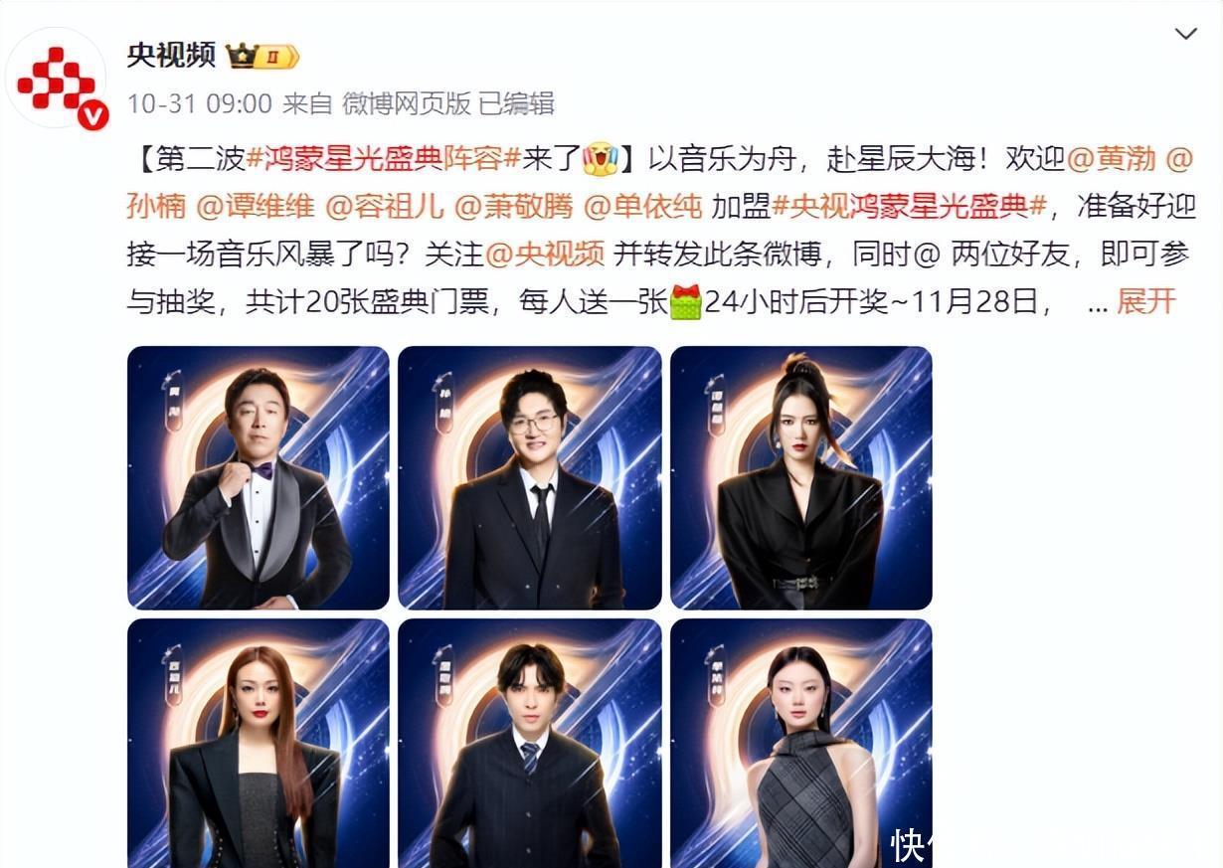Open the 央视频 profile avatar
Screen dimensions: 1223x868
point(56,79)
